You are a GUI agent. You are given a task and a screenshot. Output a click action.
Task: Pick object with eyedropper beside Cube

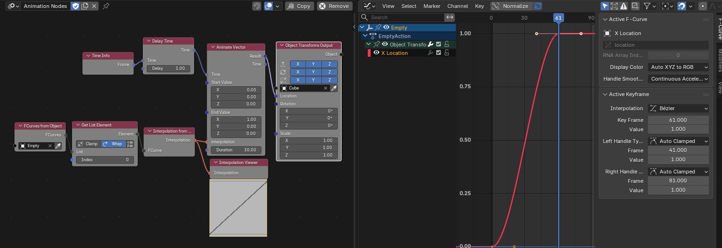click(334, 88)
